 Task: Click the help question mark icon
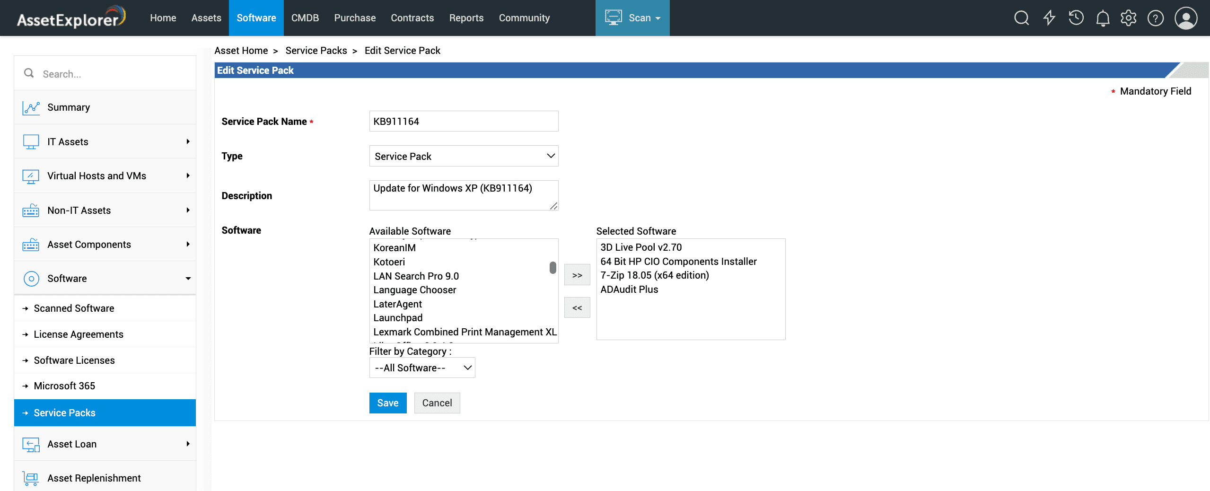point(1155,18)
